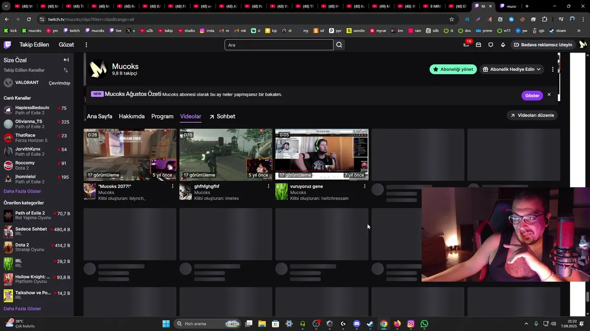The height and width of the screenshot is (331, 590).
Task: Click the Mucoks channel avatar
Action: [x=98, y=69]
